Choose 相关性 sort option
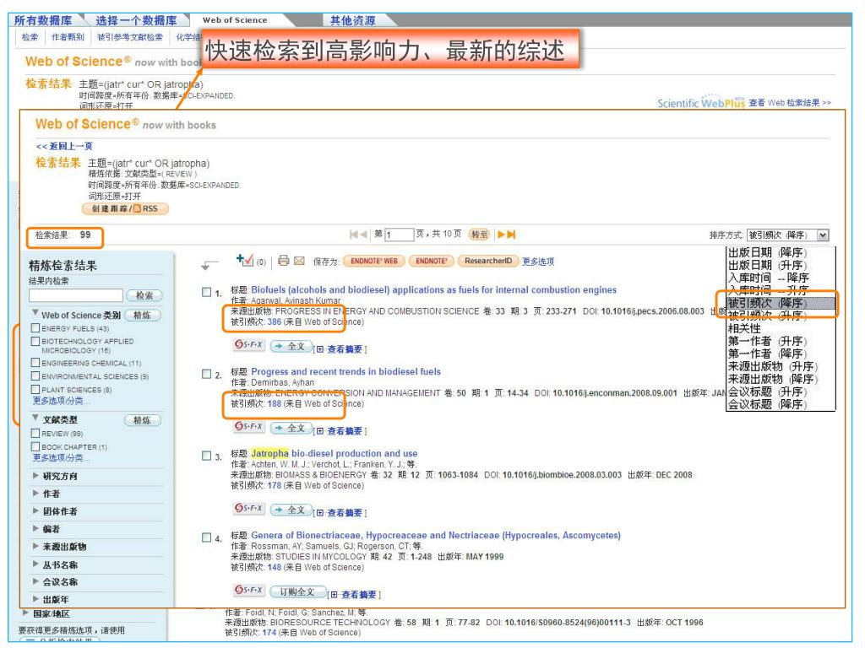Viewport: 865px width, 648px height. 744,328
